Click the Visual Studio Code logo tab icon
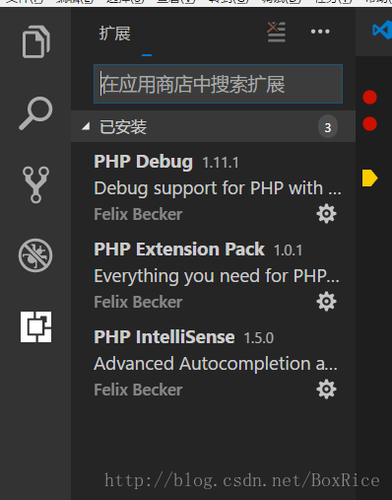 [382, 31]
